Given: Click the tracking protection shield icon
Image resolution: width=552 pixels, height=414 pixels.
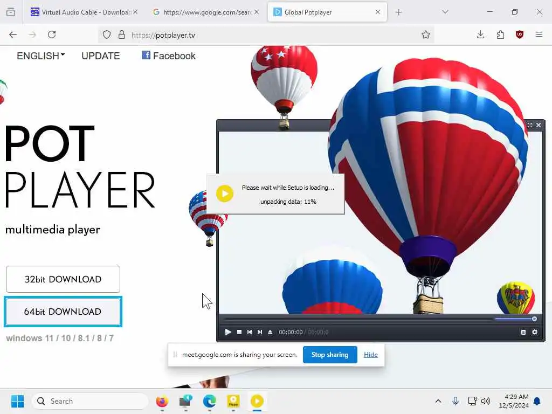Looking at the screenshot, I should coord(107,34).
